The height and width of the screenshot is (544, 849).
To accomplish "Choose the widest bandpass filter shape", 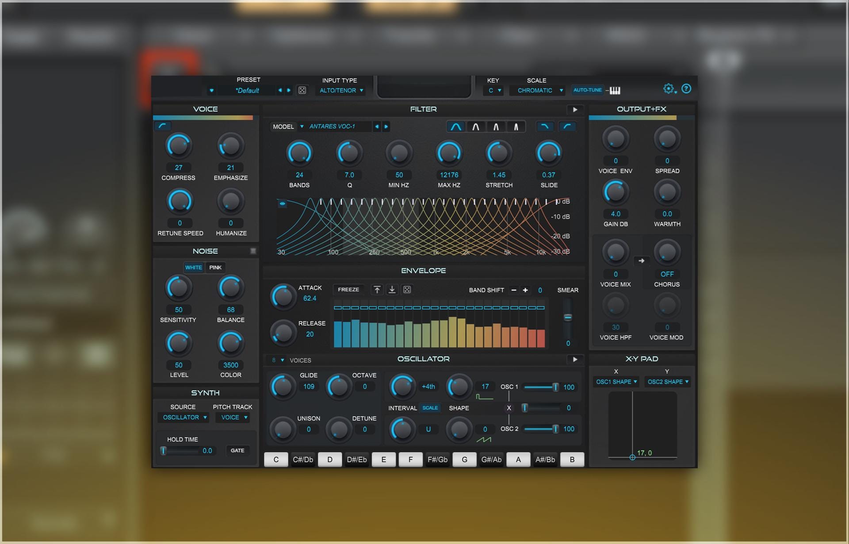I will coord(456,127).
